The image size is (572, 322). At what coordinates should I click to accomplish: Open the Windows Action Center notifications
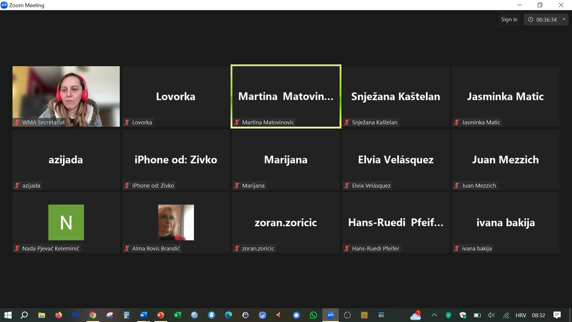[x=557, y=315]
